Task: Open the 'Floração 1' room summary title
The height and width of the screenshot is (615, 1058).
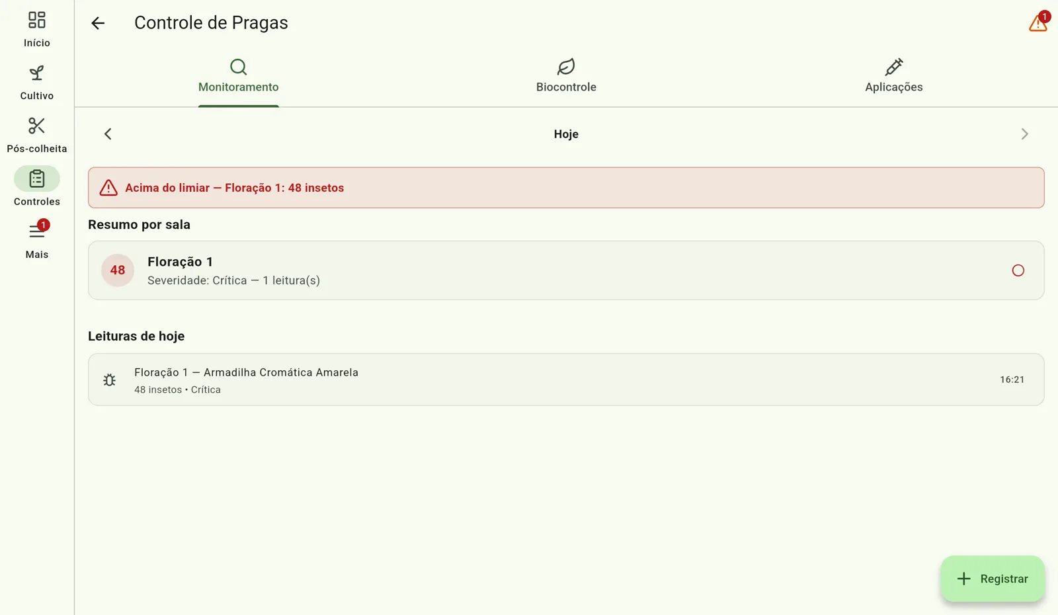Action: point(180,262)
